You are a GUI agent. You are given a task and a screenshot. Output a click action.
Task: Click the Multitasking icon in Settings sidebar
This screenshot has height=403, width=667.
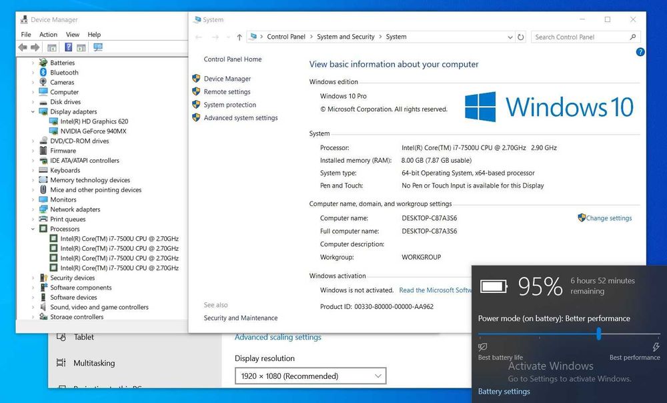coord(61,363)
